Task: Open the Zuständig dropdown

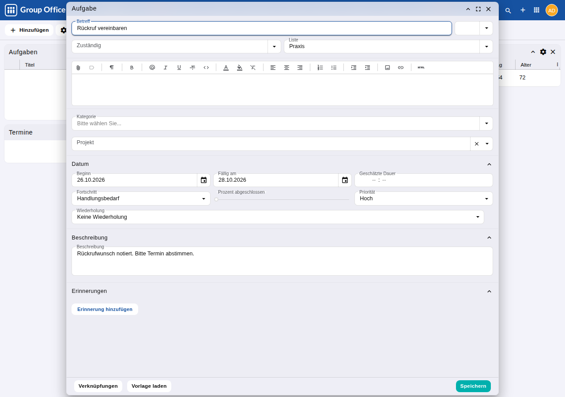Action: click(x=274, y=46)
